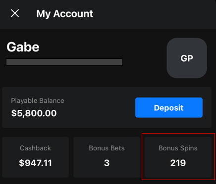
Task: Close the My Account panel
Action: coord(15,13)
